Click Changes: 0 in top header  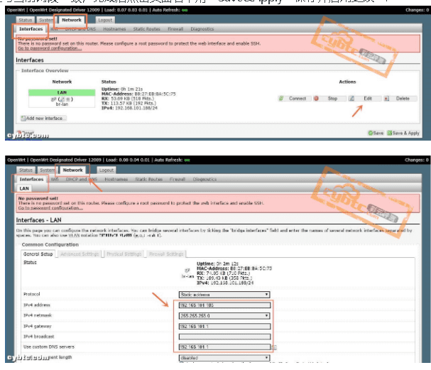pyautogui.click(x=417, y=10)
